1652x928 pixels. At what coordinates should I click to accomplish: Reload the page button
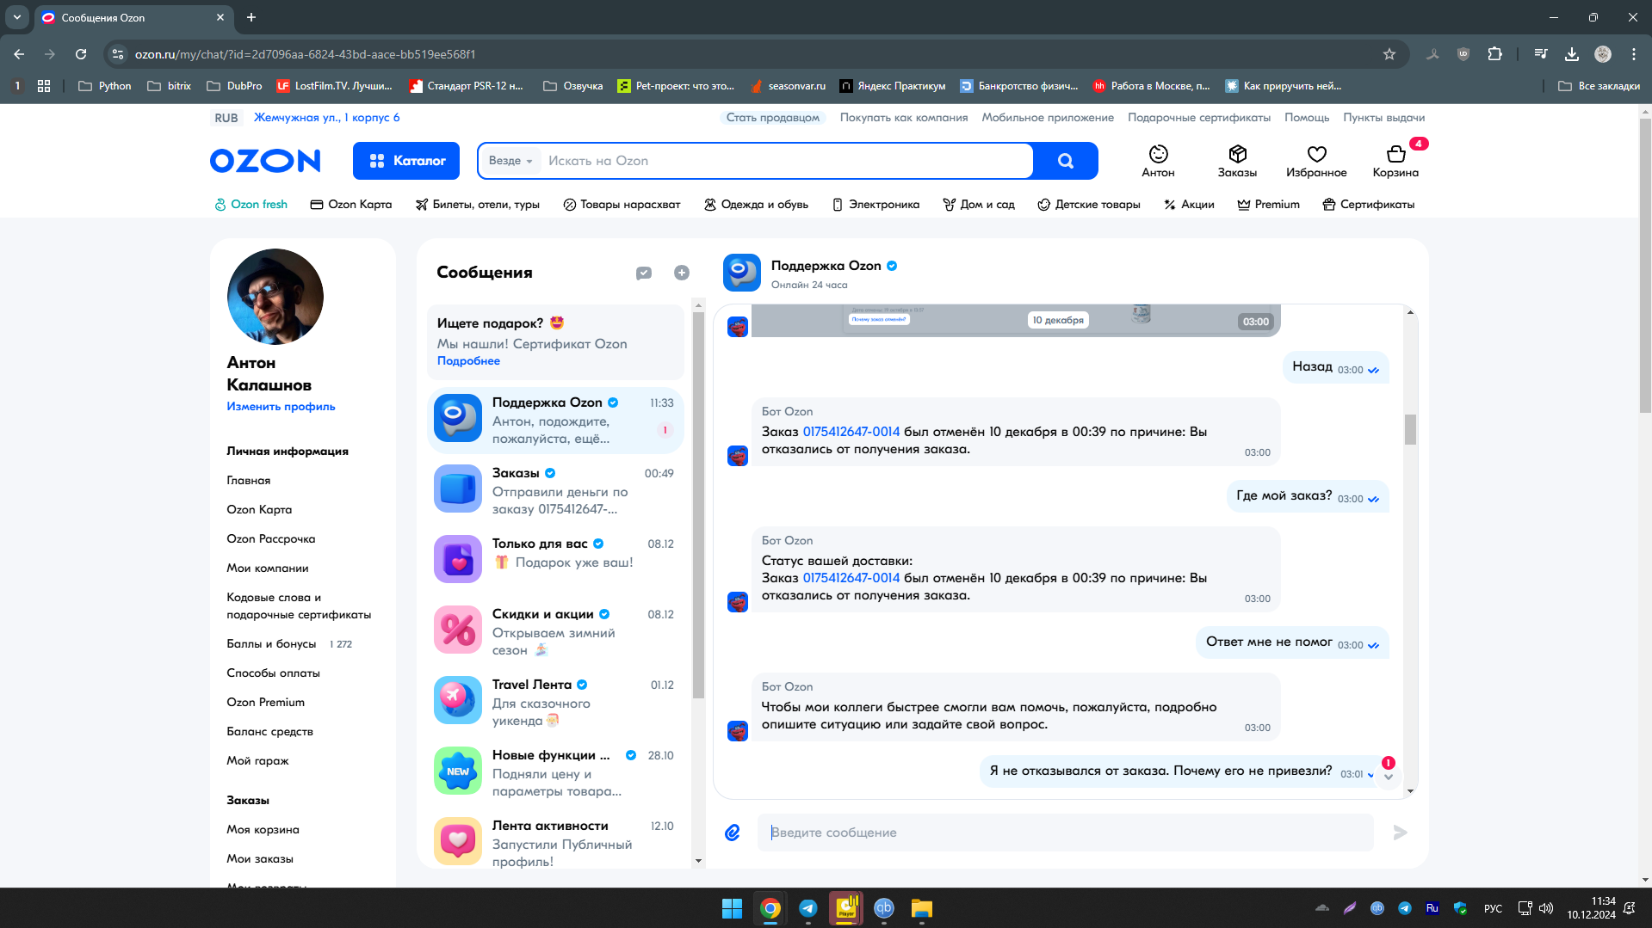[81, 54]
